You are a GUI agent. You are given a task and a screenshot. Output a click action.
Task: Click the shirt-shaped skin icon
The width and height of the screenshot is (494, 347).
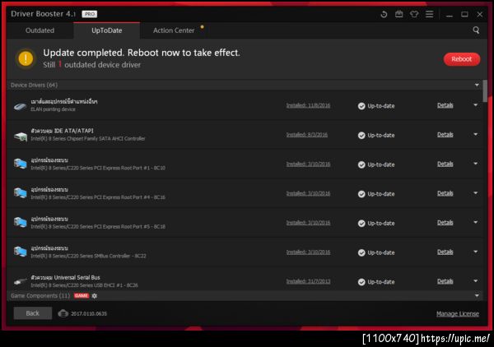coord(414,14)
